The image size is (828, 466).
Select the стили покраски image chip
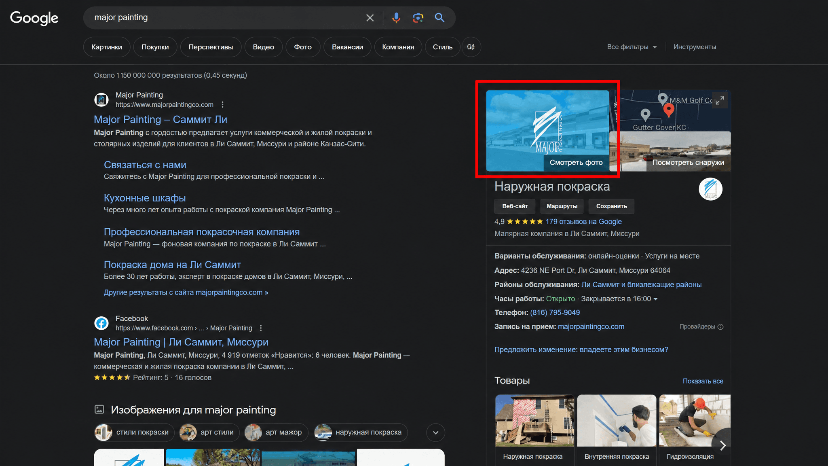[134, 432]
